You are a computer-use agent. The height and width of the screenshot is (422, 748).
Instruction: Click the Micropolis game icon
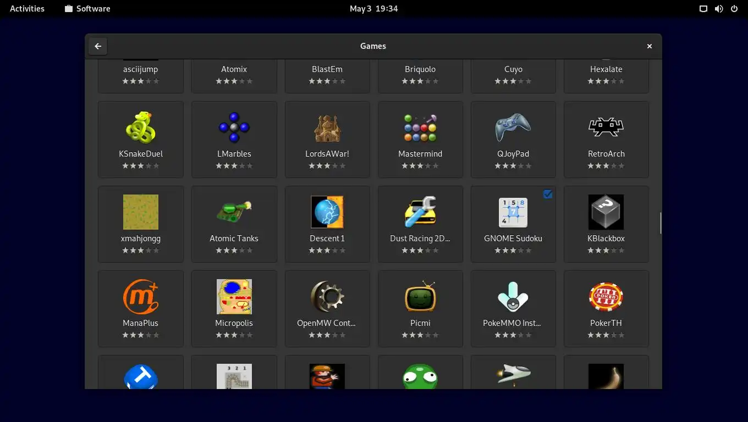pos(234,297)
